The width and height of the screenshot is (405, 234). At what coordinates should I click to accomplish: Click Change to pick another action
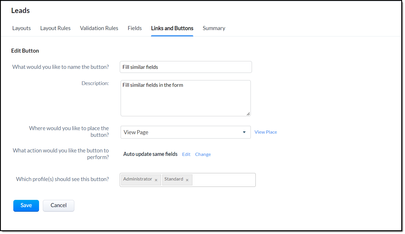pos(203,154)
